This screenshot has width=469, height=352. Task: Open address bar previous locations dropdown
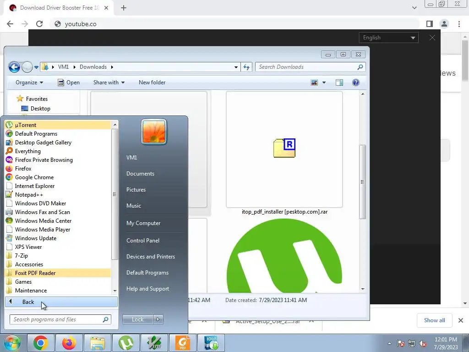pyautogui.click(x=236, y=67)
